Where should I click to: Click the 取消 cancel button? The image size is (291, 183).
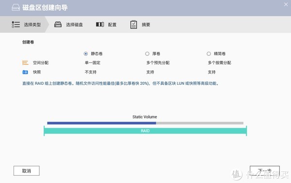pyautogui.click(x=27, y=171)
